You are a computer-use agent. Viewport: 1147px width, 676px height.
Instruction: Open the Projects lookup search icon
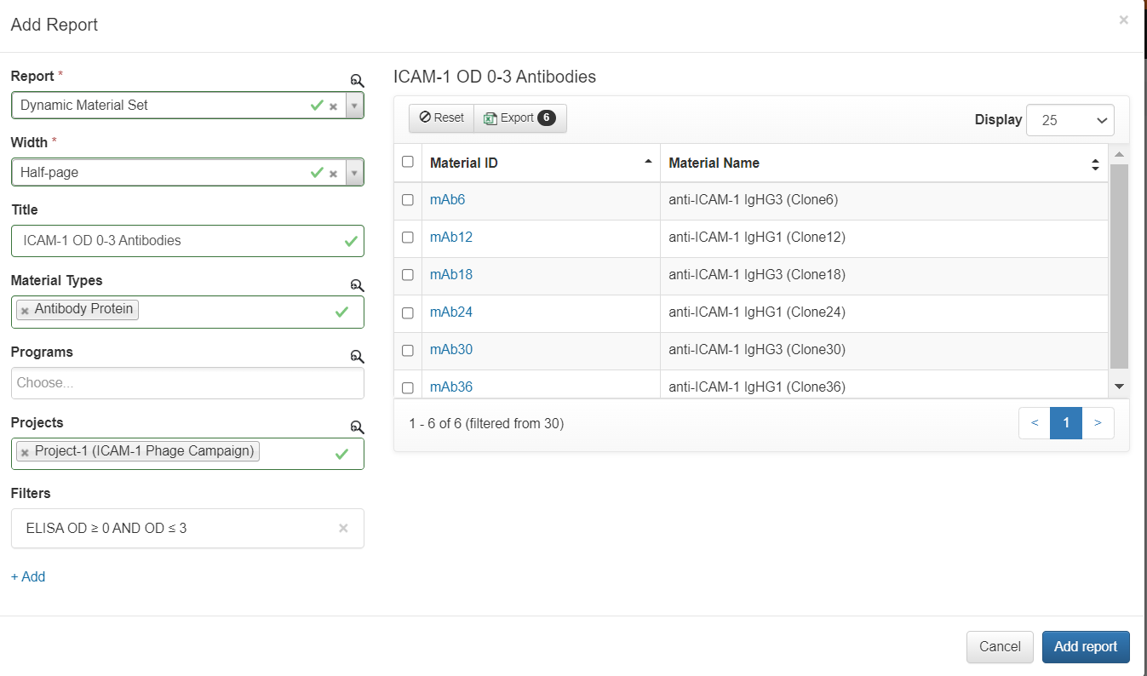click(x=358, y=427)
